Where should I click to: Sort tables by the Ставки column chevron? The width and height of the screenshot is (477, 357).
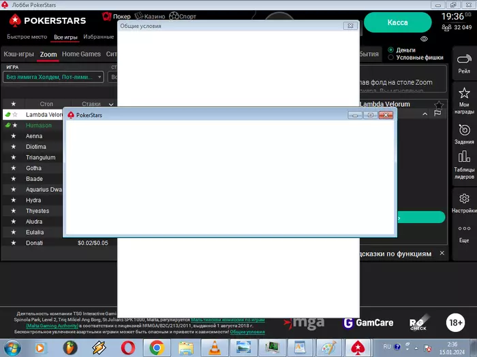111,105
